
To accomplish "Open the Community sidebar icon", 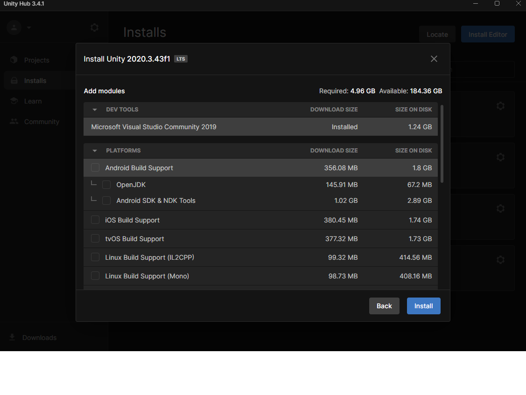I will tap(14, 121).
